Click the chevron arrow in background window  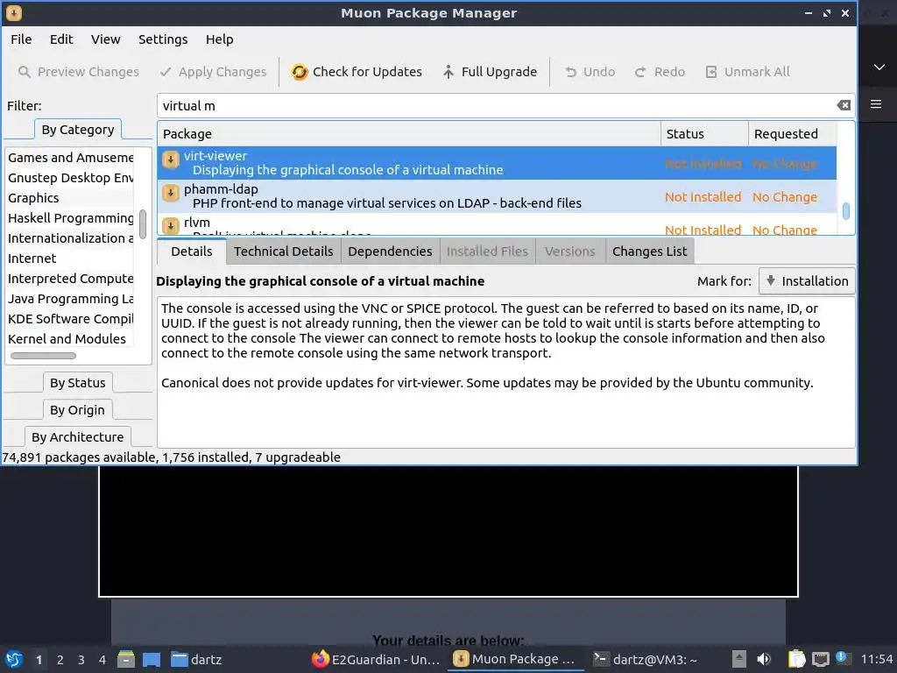tap(879, 67)
